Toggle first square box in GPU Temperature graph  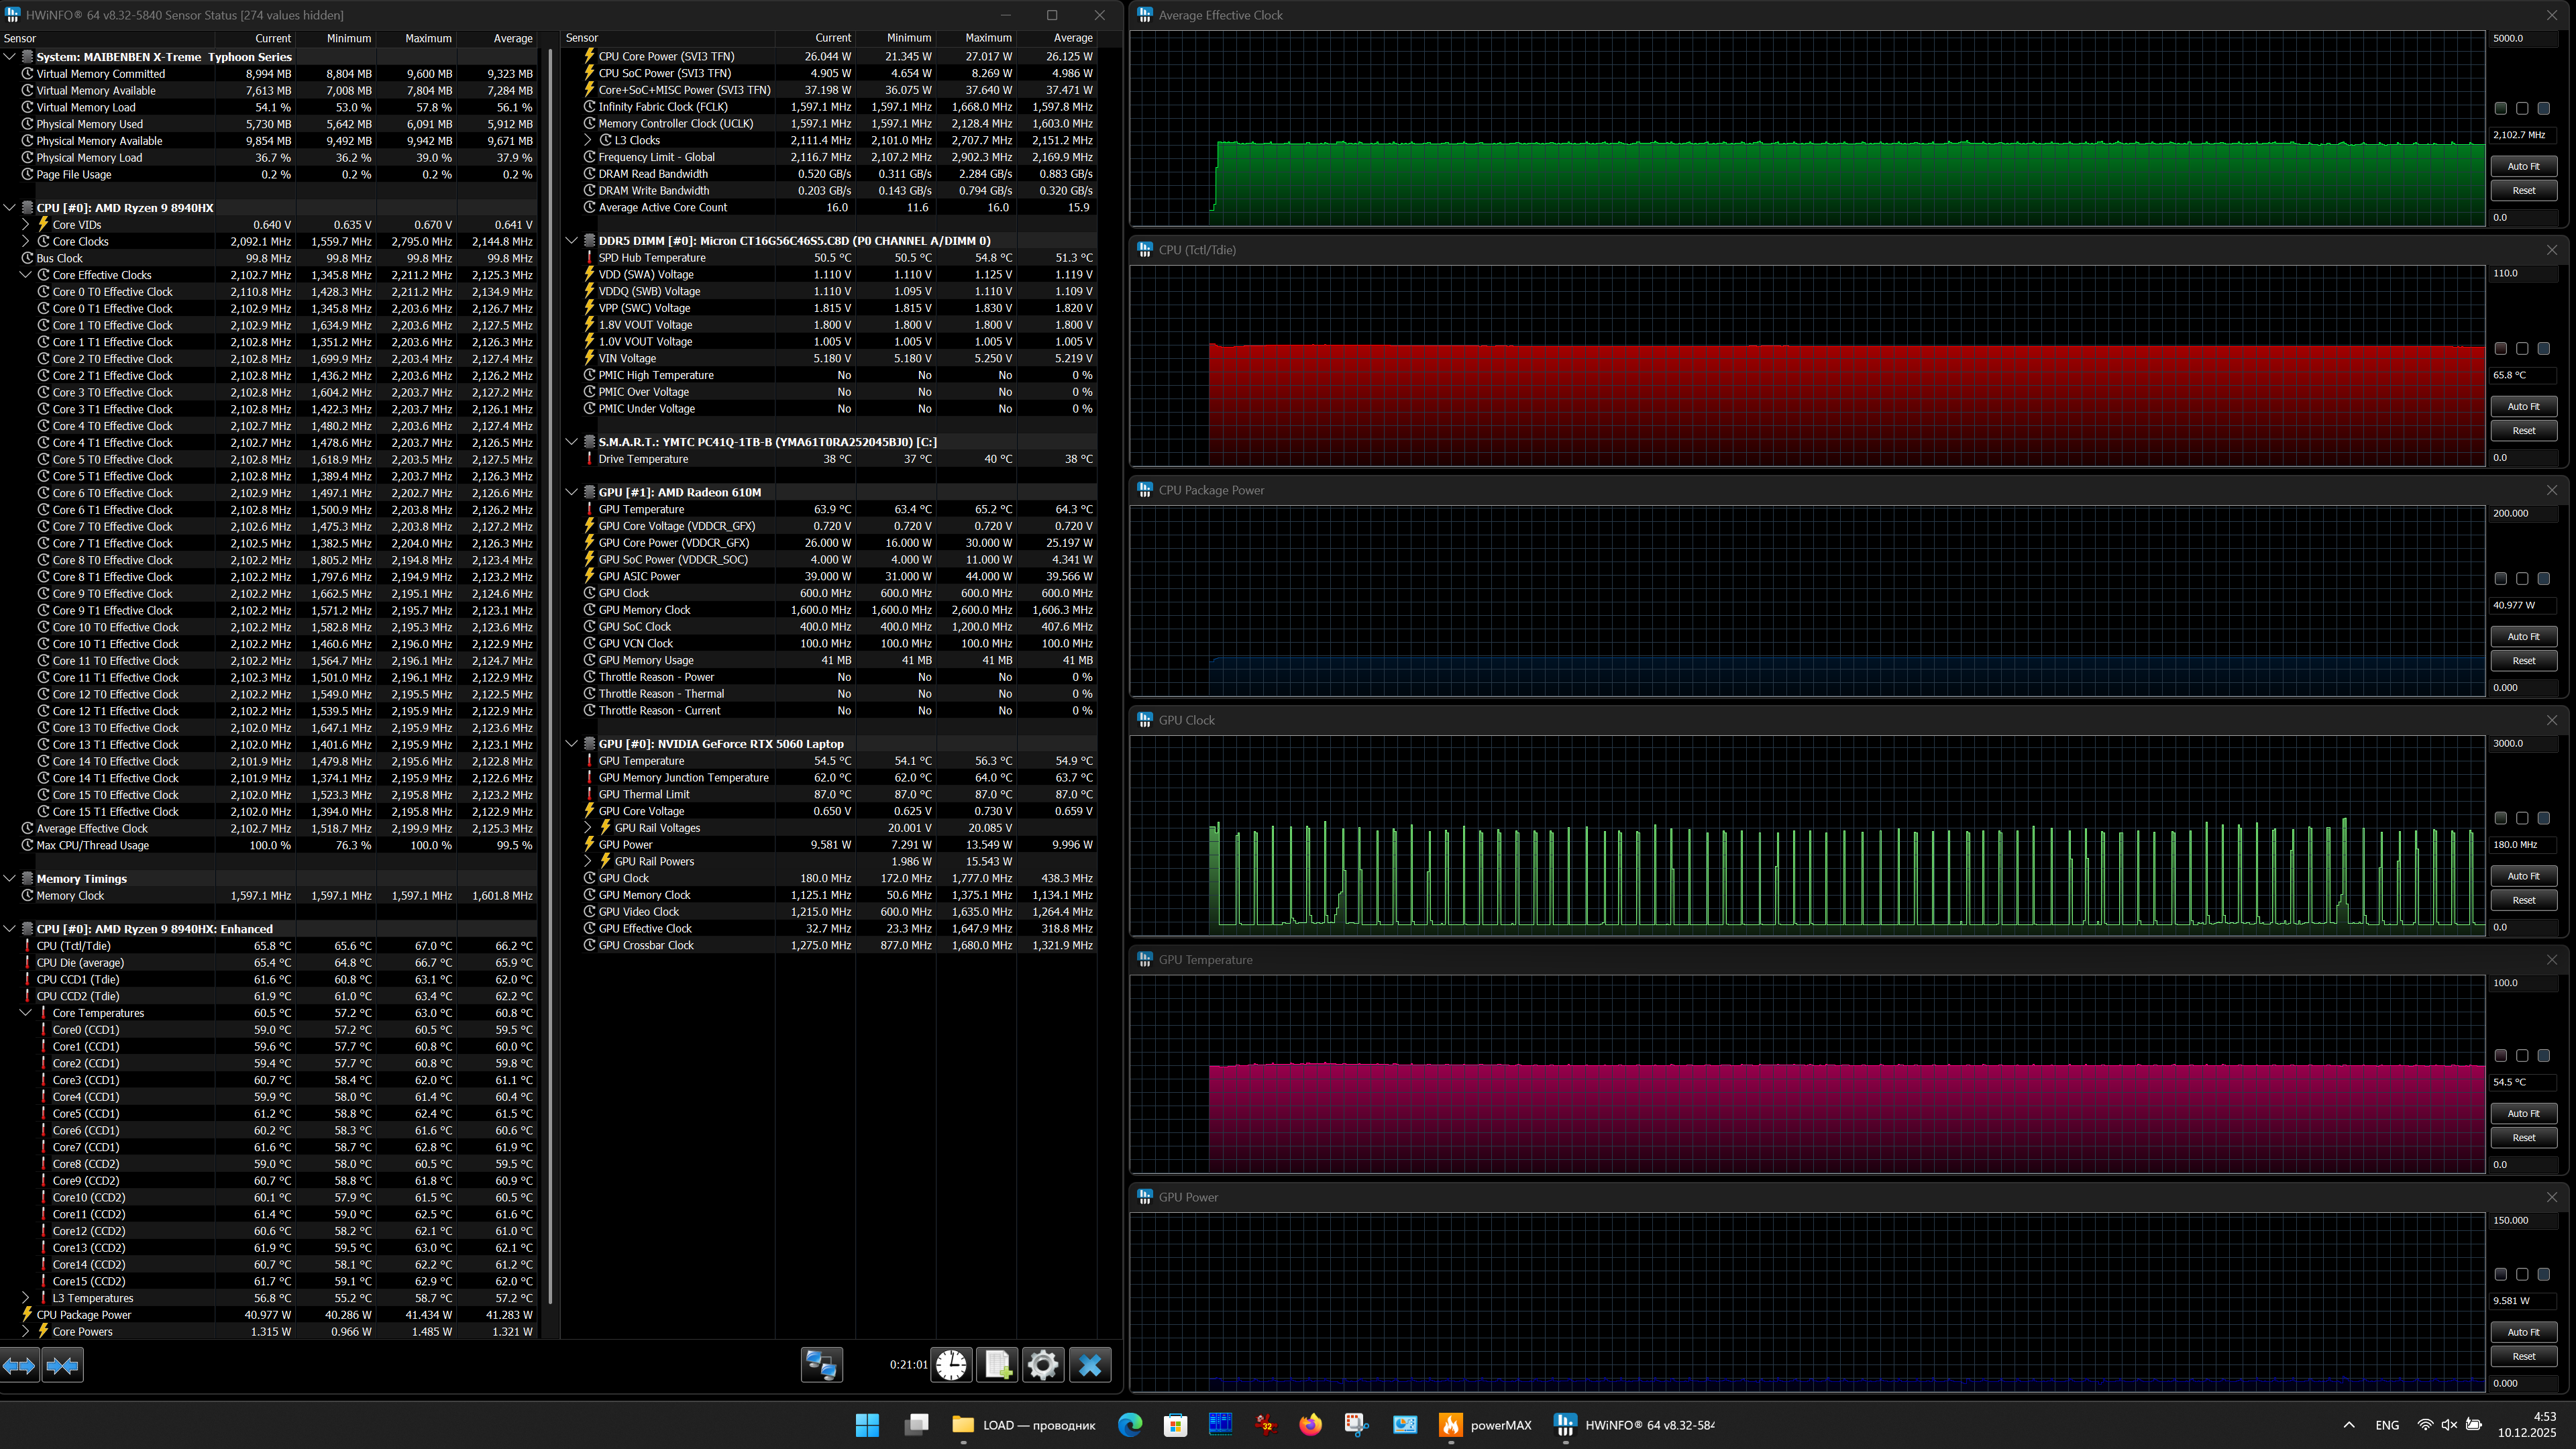(x=2500, y=1056)
